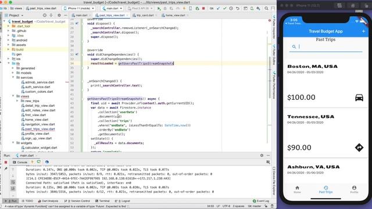Screen dimensions: 372x209
Task: Click console down-arrow stack trace icon
Action: click(13, 176)
